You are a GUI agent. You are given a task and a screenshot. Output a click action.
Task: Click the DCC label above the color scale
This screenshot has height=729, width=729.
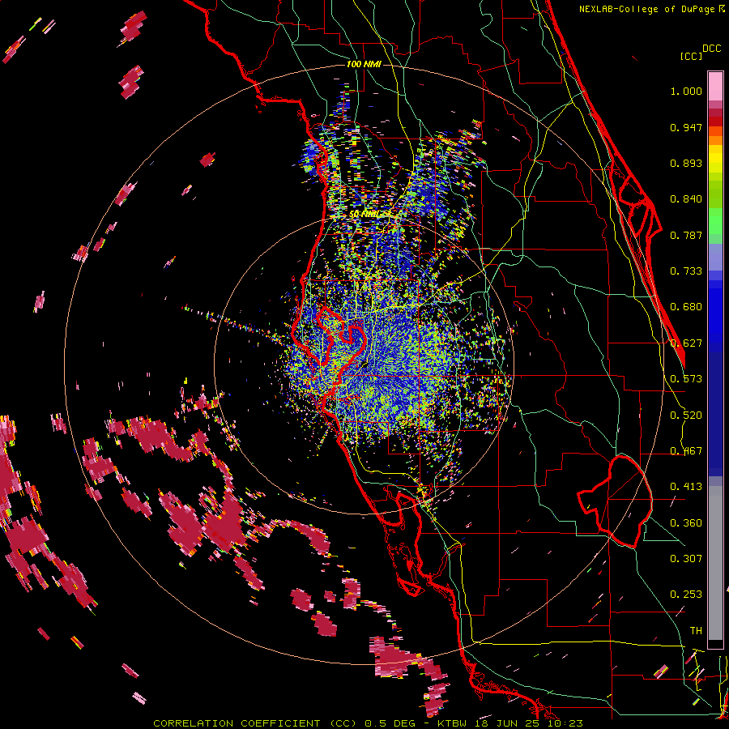tap(711, 49)
